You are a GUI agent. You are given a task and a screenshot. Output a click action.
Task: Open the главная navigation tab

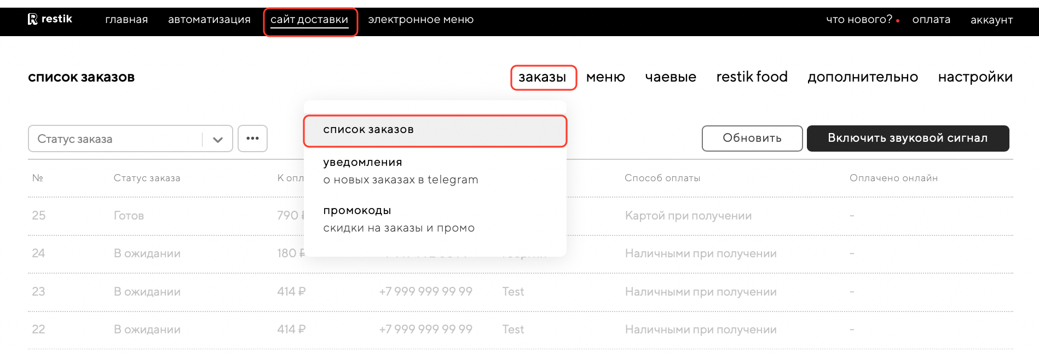[x=126, y=20]
